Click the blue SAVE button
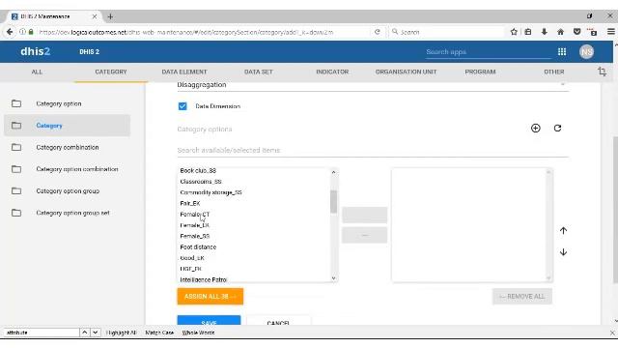The image size is (618, 348). [x=209, y=321]
